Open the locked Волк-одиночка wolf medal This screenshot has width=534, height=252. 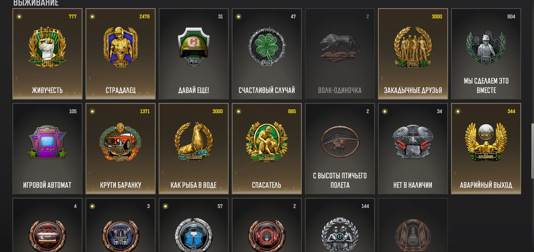click(x=340, y=54)
